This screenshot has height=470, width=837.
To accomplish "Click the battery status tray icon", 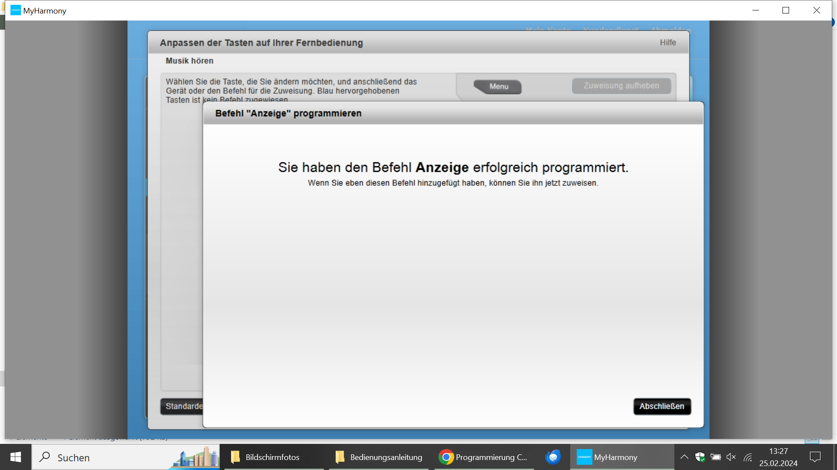I will (715, 457).
